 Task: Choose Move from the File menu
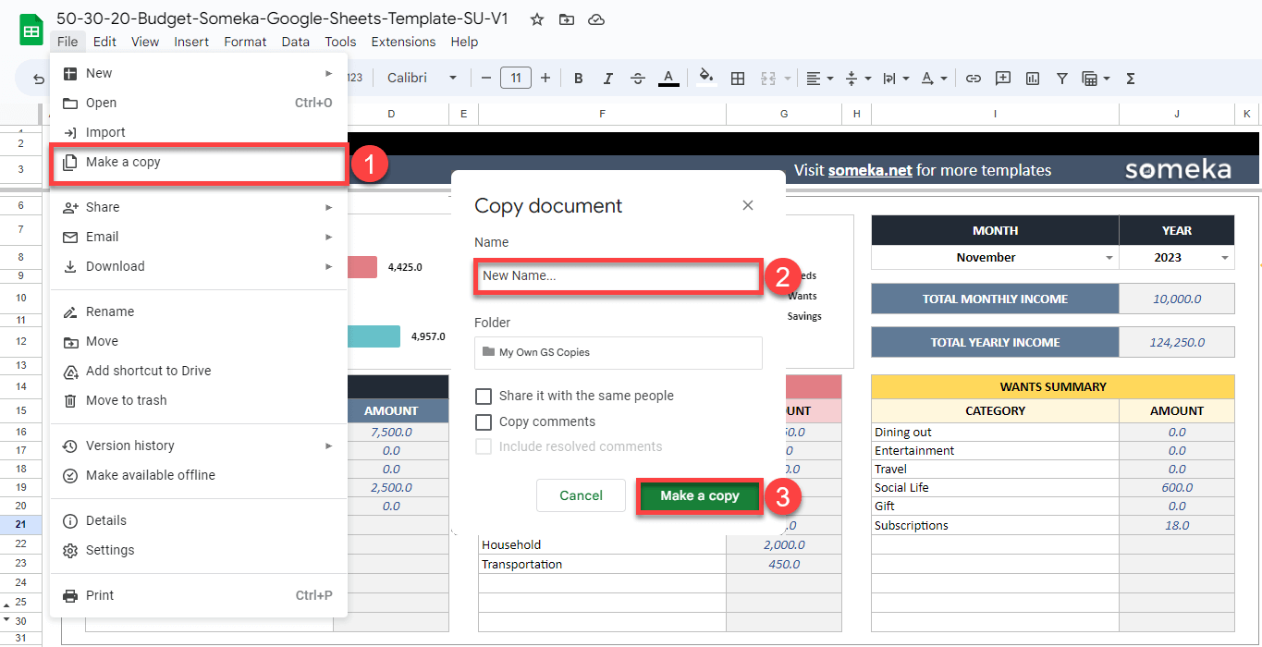(x=198, y=341)
